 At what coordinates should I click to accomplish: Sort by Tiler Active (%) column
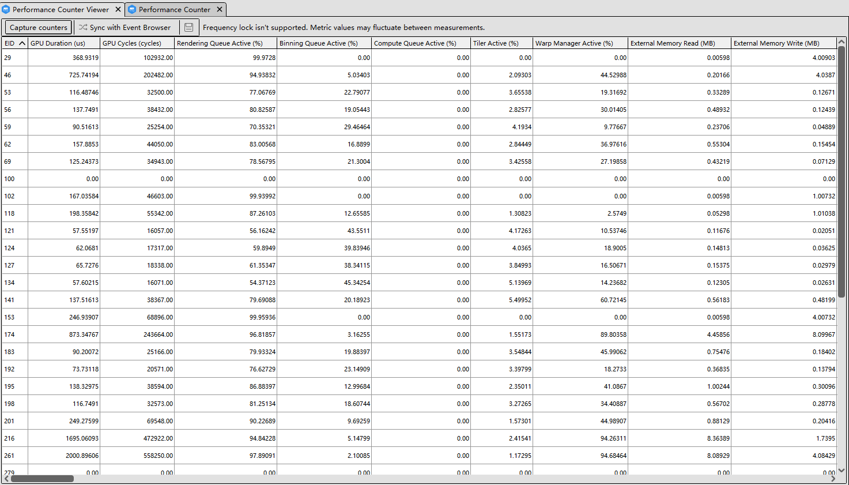point(501,43)
